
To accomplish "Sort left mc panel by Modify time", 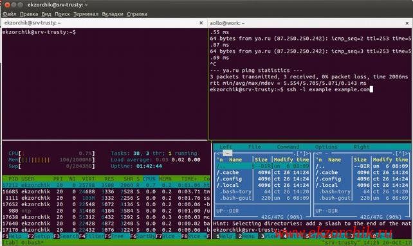I will 291,160.
